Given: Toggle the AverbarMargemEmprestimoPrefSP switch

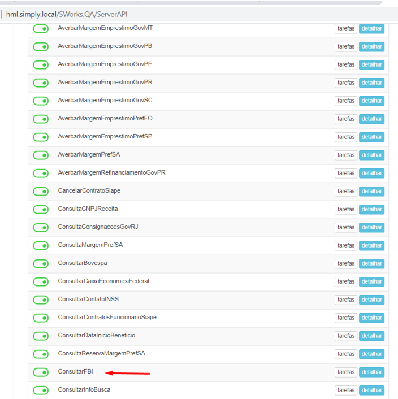Looking at the screenshot, I should pyautogui.click(x=41, y=137).
